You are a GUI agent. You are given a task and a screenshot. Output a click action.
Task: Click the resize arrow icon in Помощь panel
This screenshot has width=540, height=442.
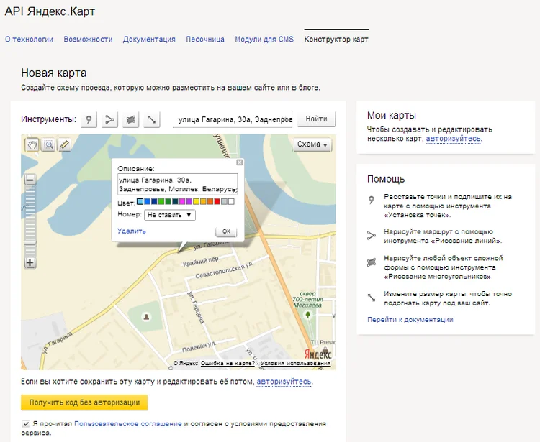(x=372, y=298)
